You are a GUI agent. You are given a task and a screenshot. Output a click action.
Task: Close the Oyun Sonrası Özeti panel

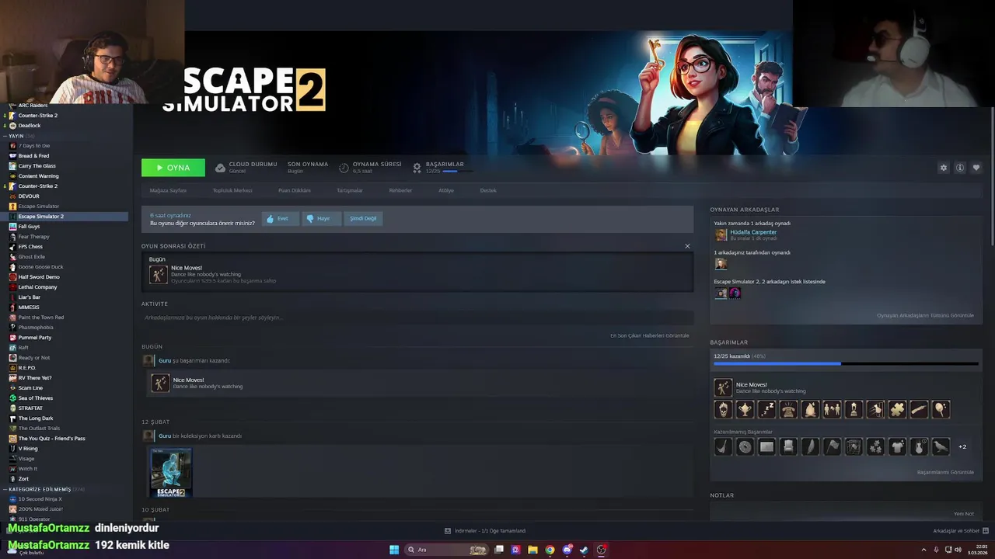click(x=687, y=246)
